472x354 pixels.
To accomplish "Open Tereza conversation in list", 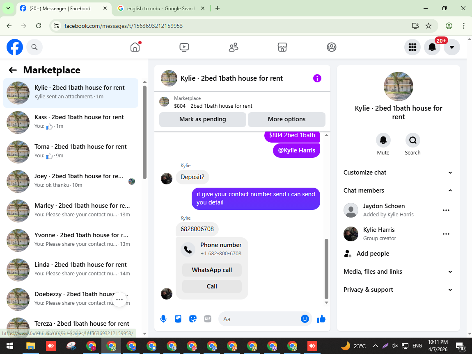I will coord(71,327).
